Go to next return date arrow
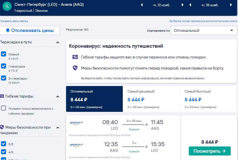The height and width of the screenshot is (160, 238). pyautogui.click(x=231, y=5)
